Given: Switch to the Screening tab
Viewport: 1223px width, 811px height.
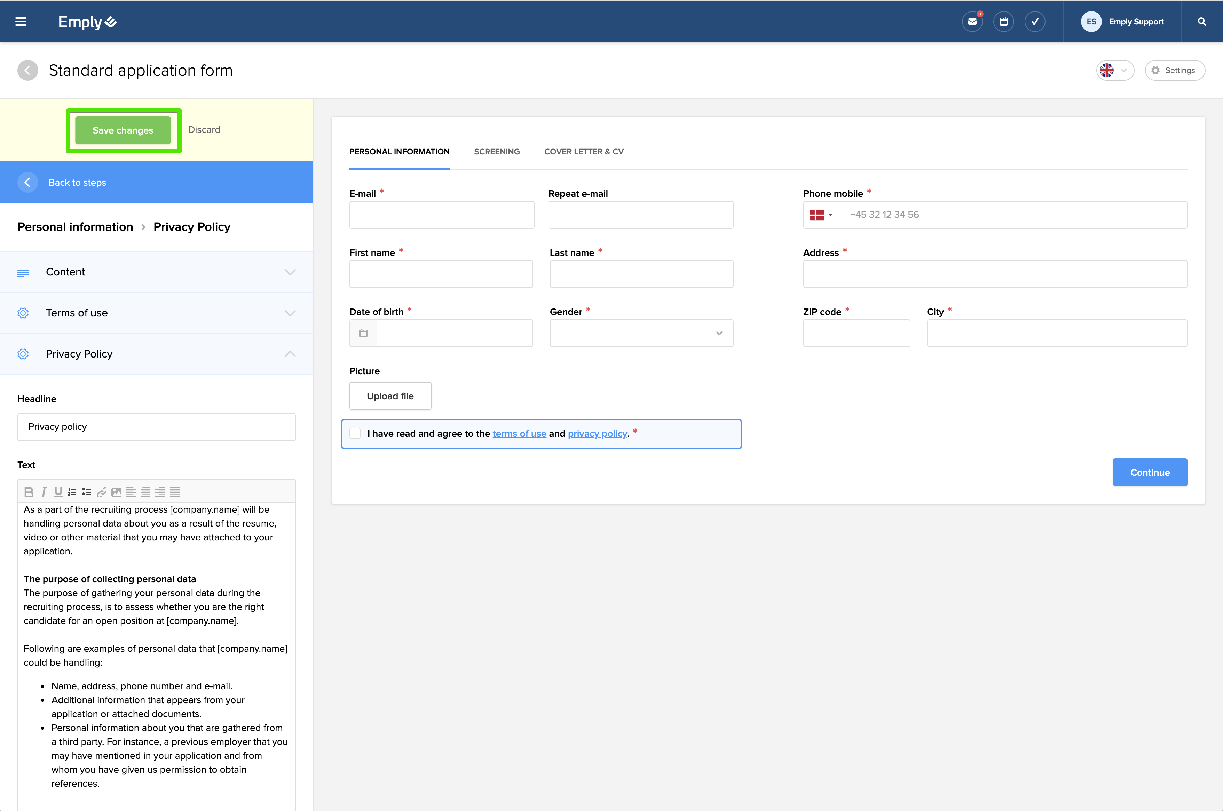Looking at the screenshot, I should pyautogui.click(x=496, y=152).
